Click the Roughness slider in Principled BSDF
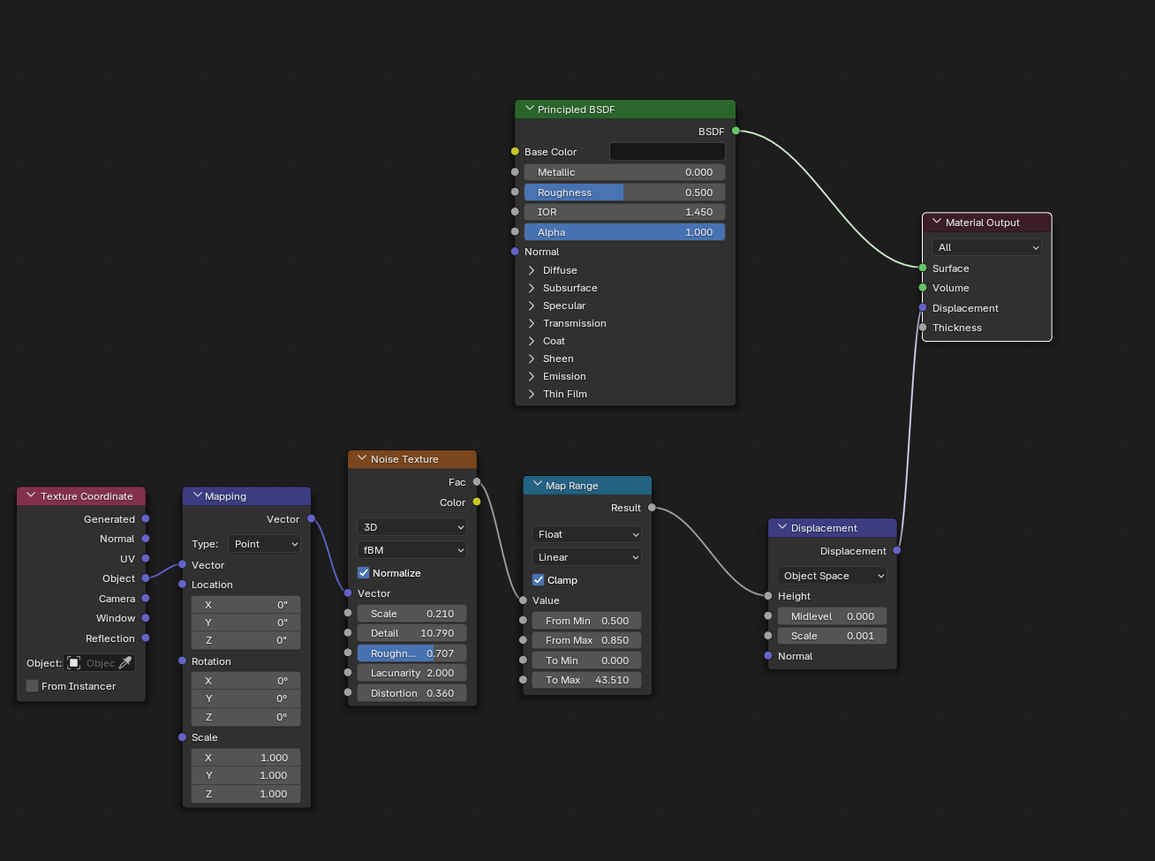This screenshot has width=1155, height=861. tap(624, 193)
